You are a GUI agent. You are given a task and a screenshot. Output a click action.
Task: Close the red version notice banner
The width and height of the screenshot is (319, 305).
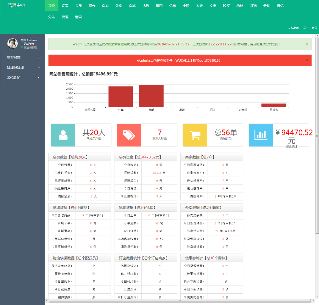307,60
